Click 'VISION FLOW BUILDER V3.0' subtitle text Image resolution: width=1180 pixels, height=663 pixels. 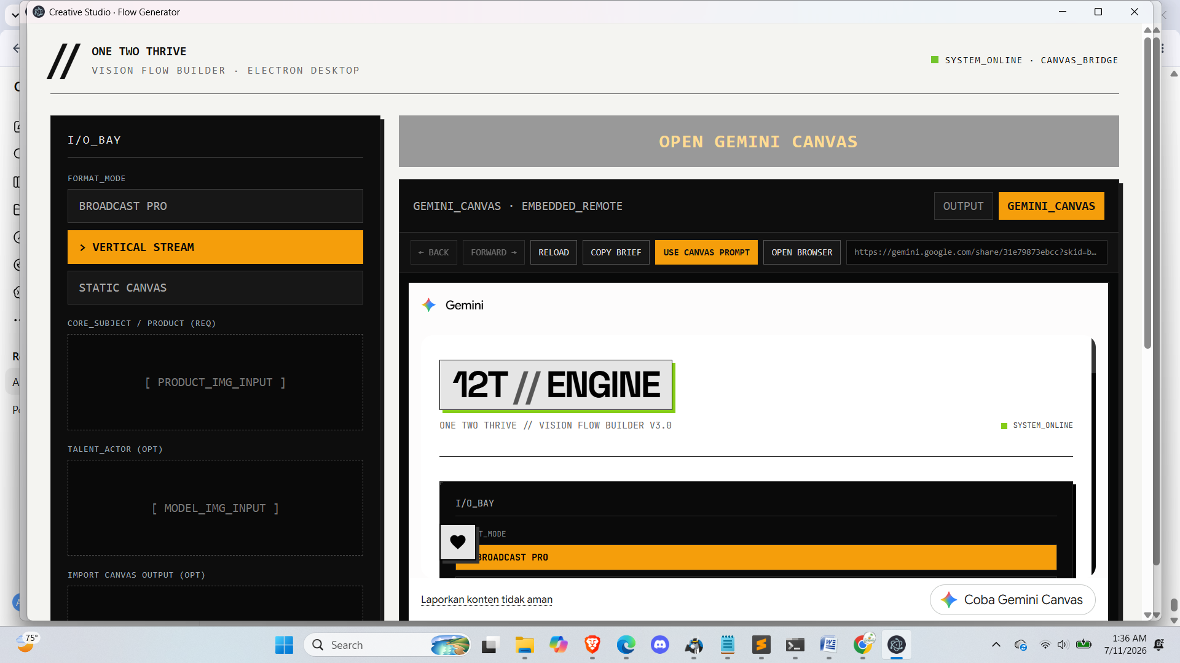coord(605,425)
